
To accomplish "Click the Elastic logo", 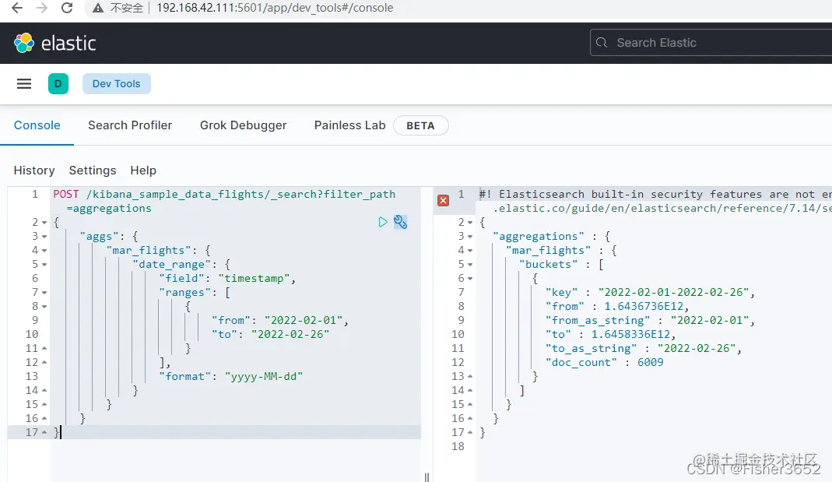I will click(54, 43).
